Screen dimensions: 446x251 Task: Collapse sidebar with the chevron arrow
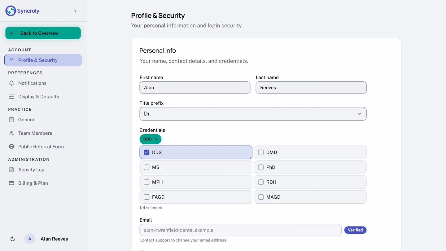tap(75, 11)
